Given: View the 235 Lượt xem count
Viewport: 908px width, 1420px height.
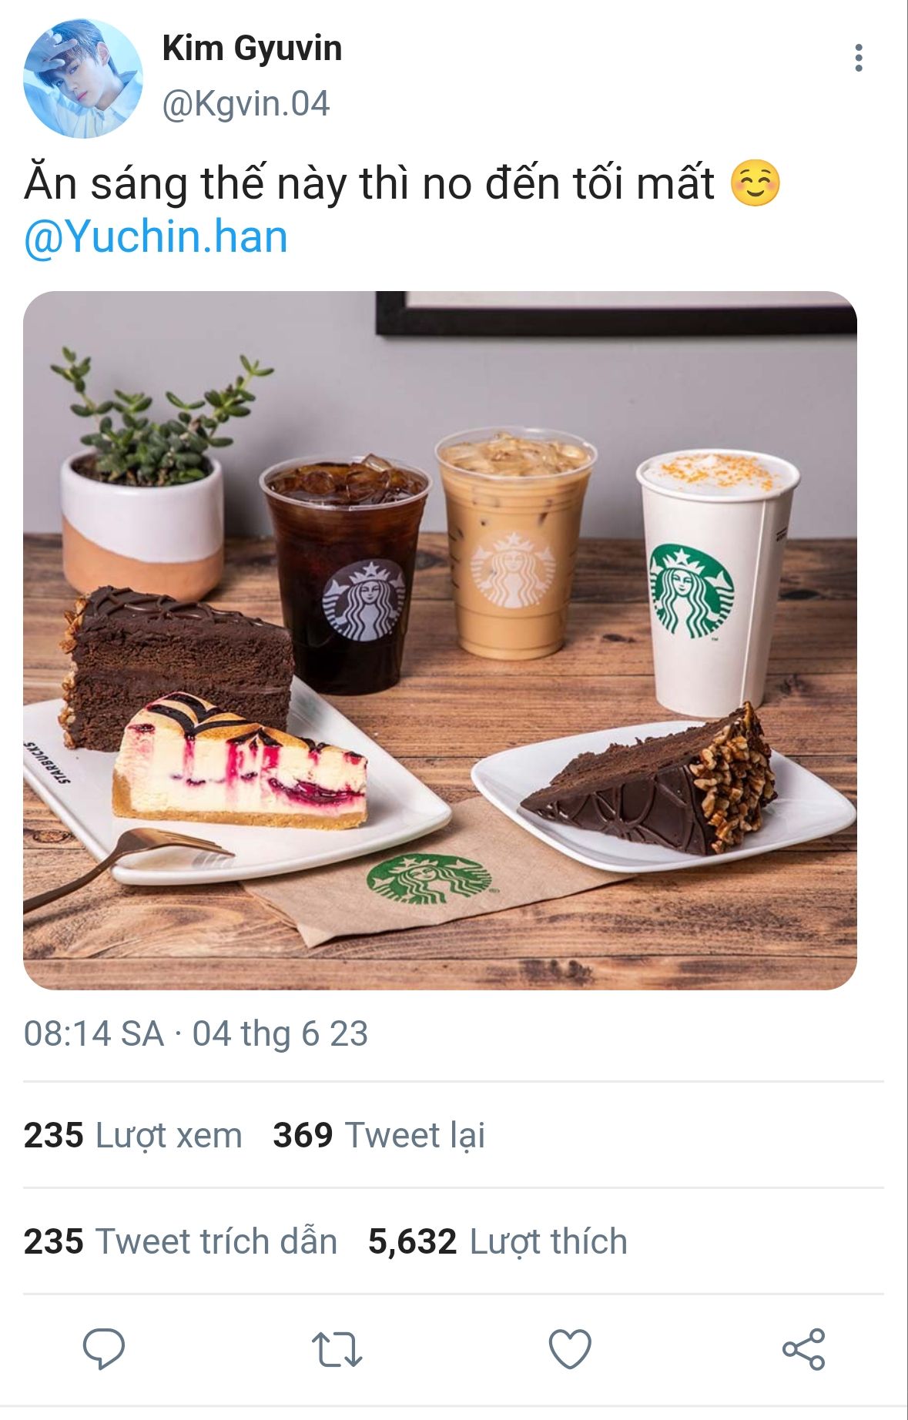Looking at the screenshot, I should [x=132, y=1135].
